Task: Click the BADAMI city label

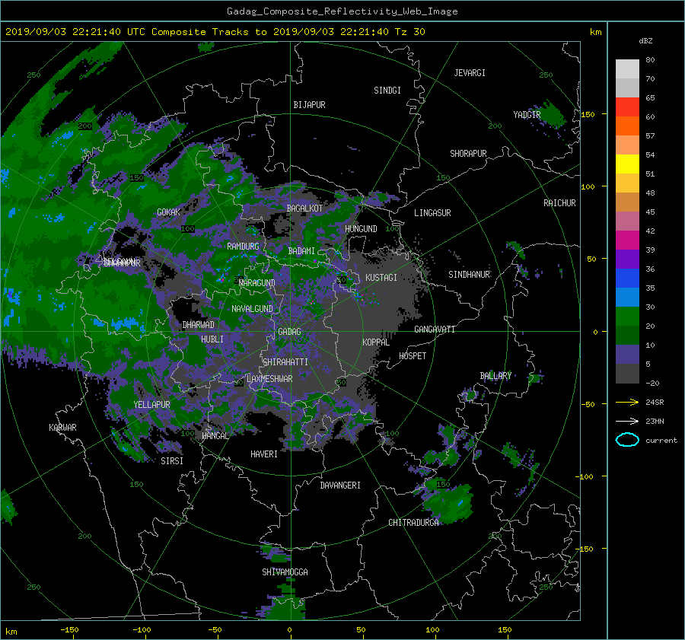Action: (x=301, y=251)
